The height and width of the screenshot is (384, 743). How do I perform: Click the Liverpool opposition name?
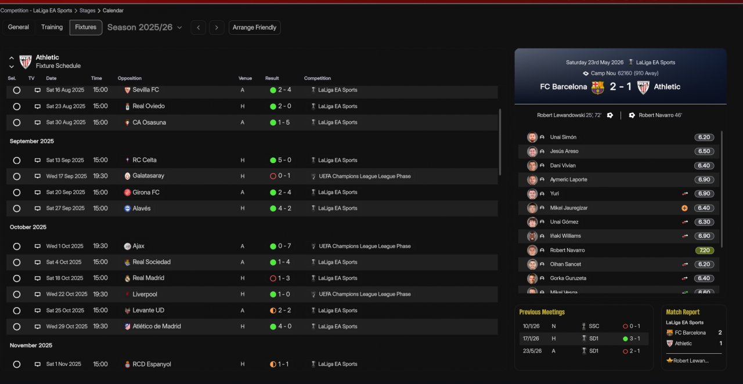pyautogui.click(x=145, y=294)
